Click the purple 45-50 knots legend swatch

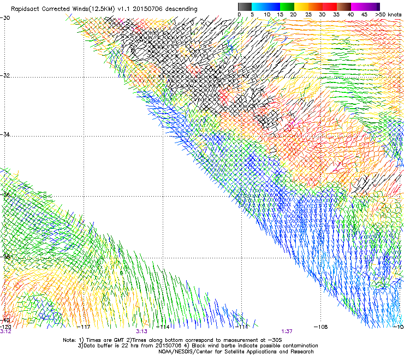[x=372, y=7]
